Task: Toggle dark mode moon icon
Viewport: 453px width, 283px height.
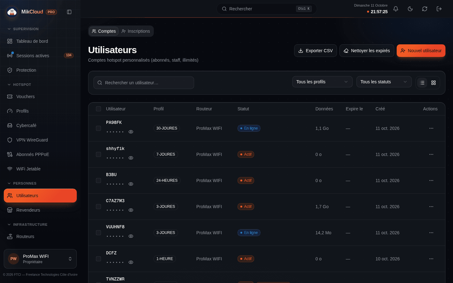Action: (x=410, y=9)
